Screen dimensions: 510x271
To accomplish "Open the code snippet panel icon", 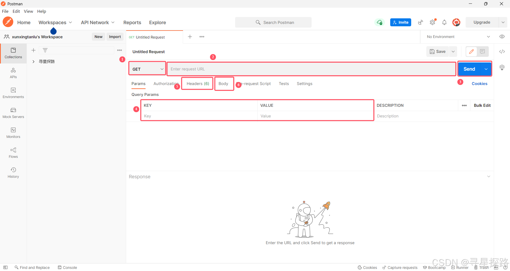I will point(502,52).
